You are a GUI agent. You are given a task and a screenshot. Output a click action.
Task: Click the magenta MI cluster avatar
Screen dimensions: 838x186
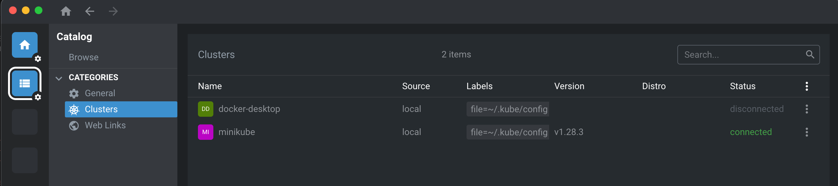(x=206, y=132)
